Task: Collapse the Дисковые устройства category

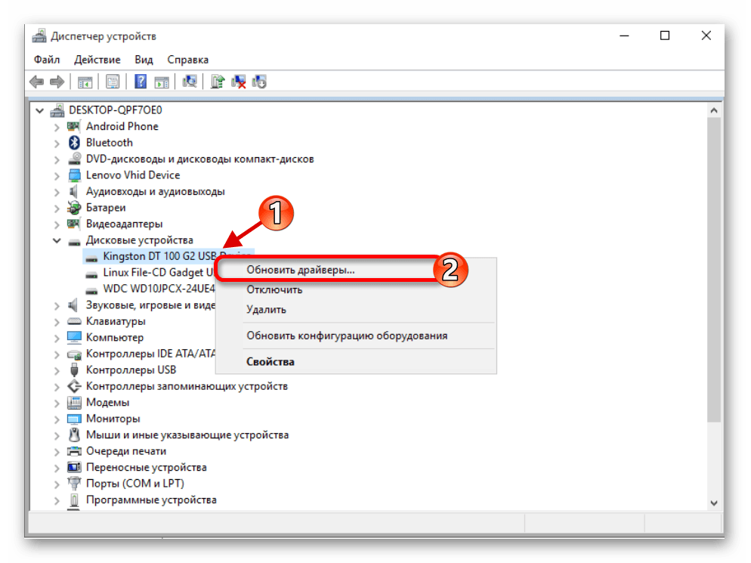Action: [x=57, y=240]
